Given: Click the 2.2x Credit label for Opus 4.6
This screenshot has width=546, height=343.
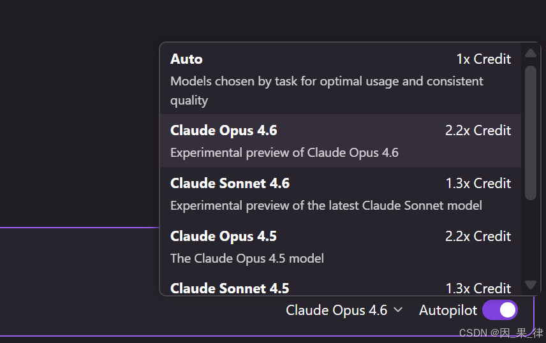Looking at the screenshot, I should pyautogui.click(x=478, y=131).
